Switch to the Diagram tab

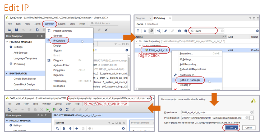141,18
